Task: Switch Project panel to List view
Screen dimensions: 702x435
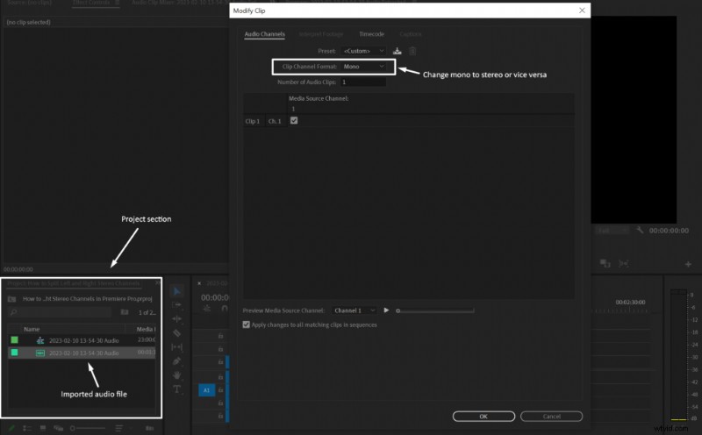Action: click(27, 428)
